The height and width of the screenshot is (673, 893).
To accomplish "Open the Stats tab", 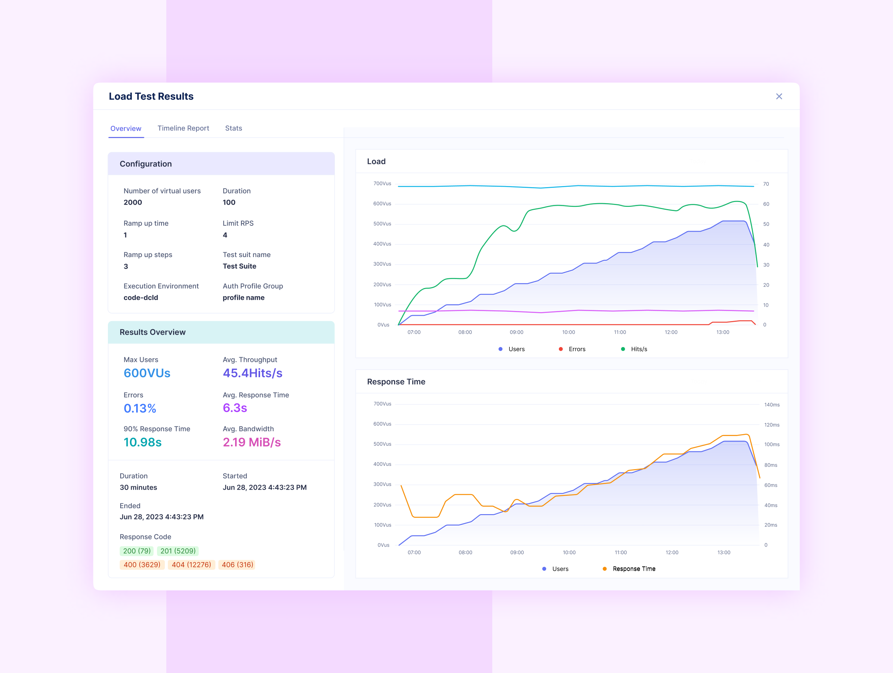I will click(x=233, y=128).
